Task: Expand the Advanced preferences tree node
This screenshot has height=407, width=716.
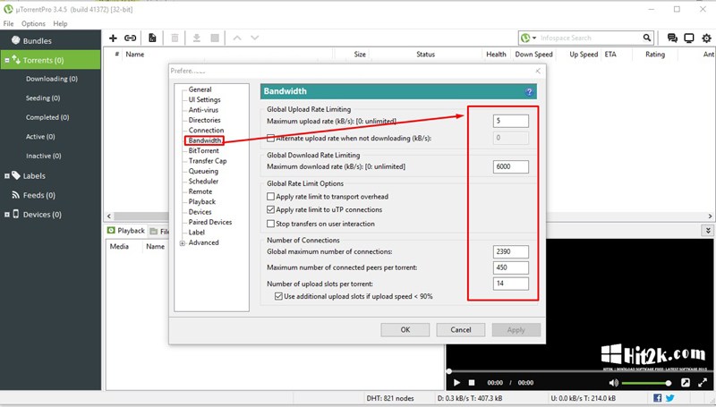Action: 183,243
